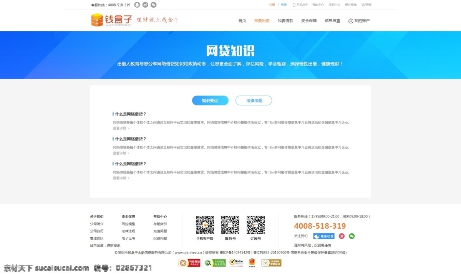Open the footer 电子证书 link

point(128,238)
